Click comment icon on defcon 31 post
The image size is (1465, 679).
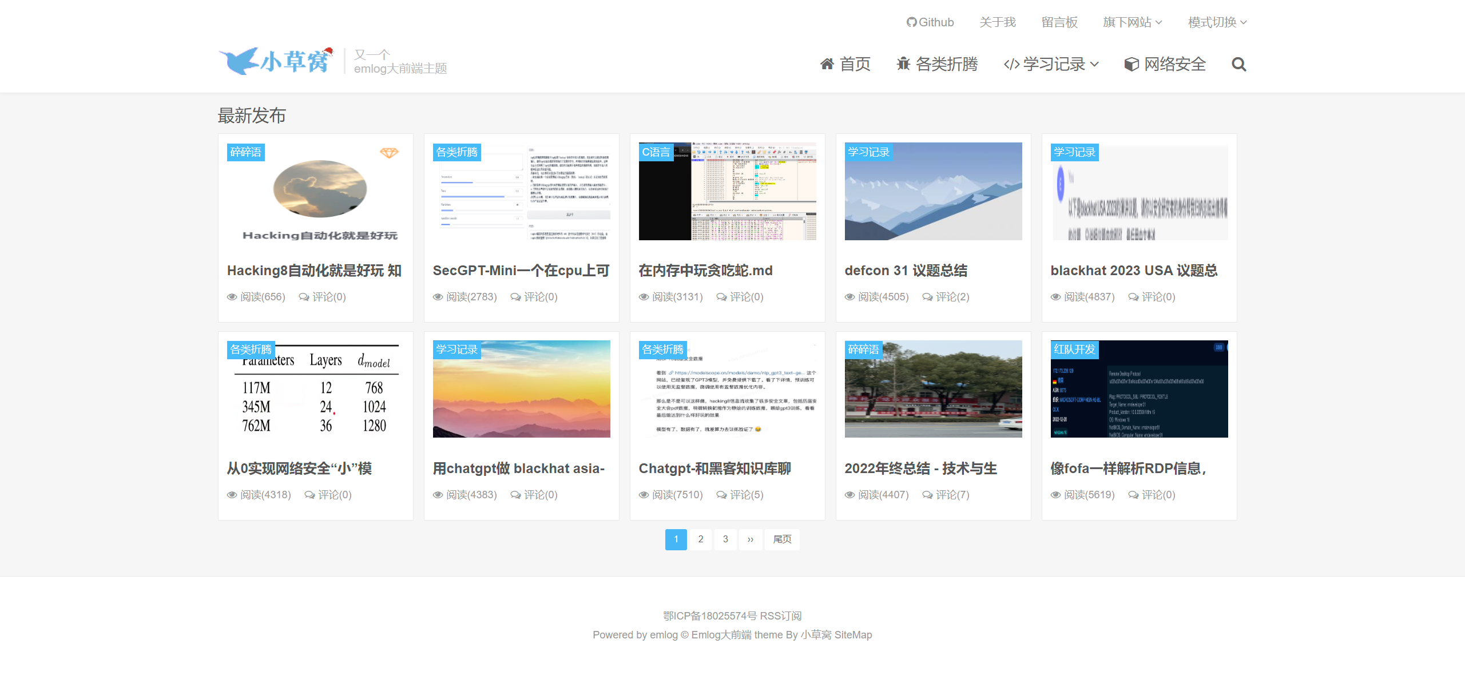927,297
